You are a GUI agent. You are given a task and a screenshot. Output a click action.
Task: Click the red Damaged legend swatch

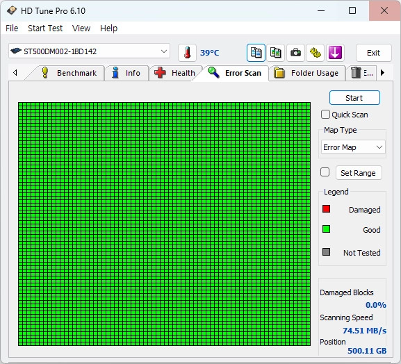pos(326,209)
